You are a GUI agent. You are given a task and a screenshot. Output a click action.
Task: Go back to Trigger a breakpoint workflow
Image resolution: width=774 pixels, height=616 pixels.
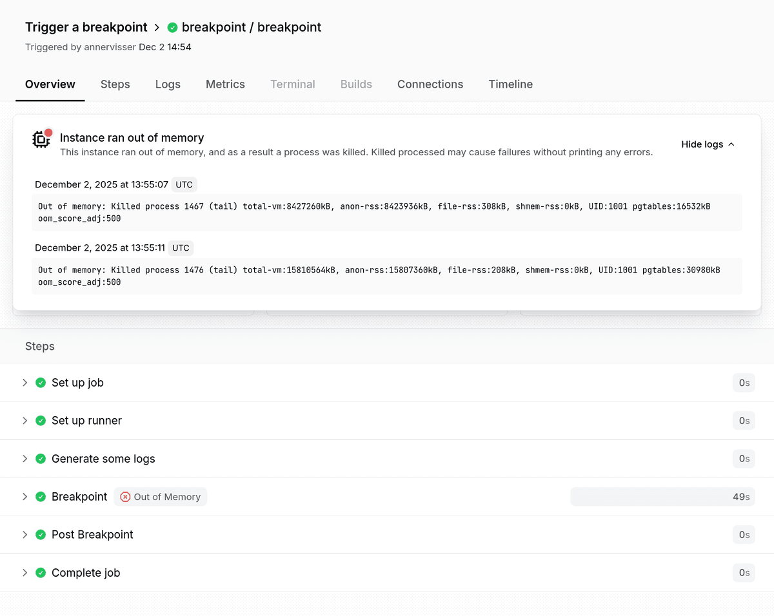pos(86,28)
